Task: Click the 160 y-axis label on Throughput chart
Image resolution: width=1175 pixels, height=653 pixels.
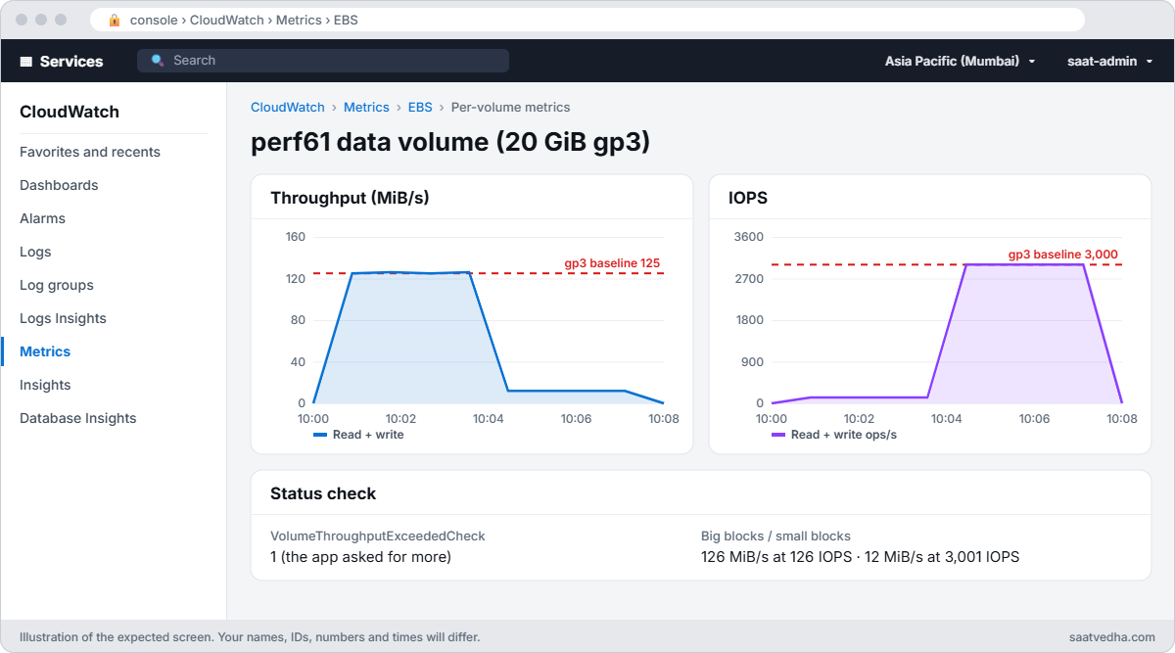Action: coord(295,237)
